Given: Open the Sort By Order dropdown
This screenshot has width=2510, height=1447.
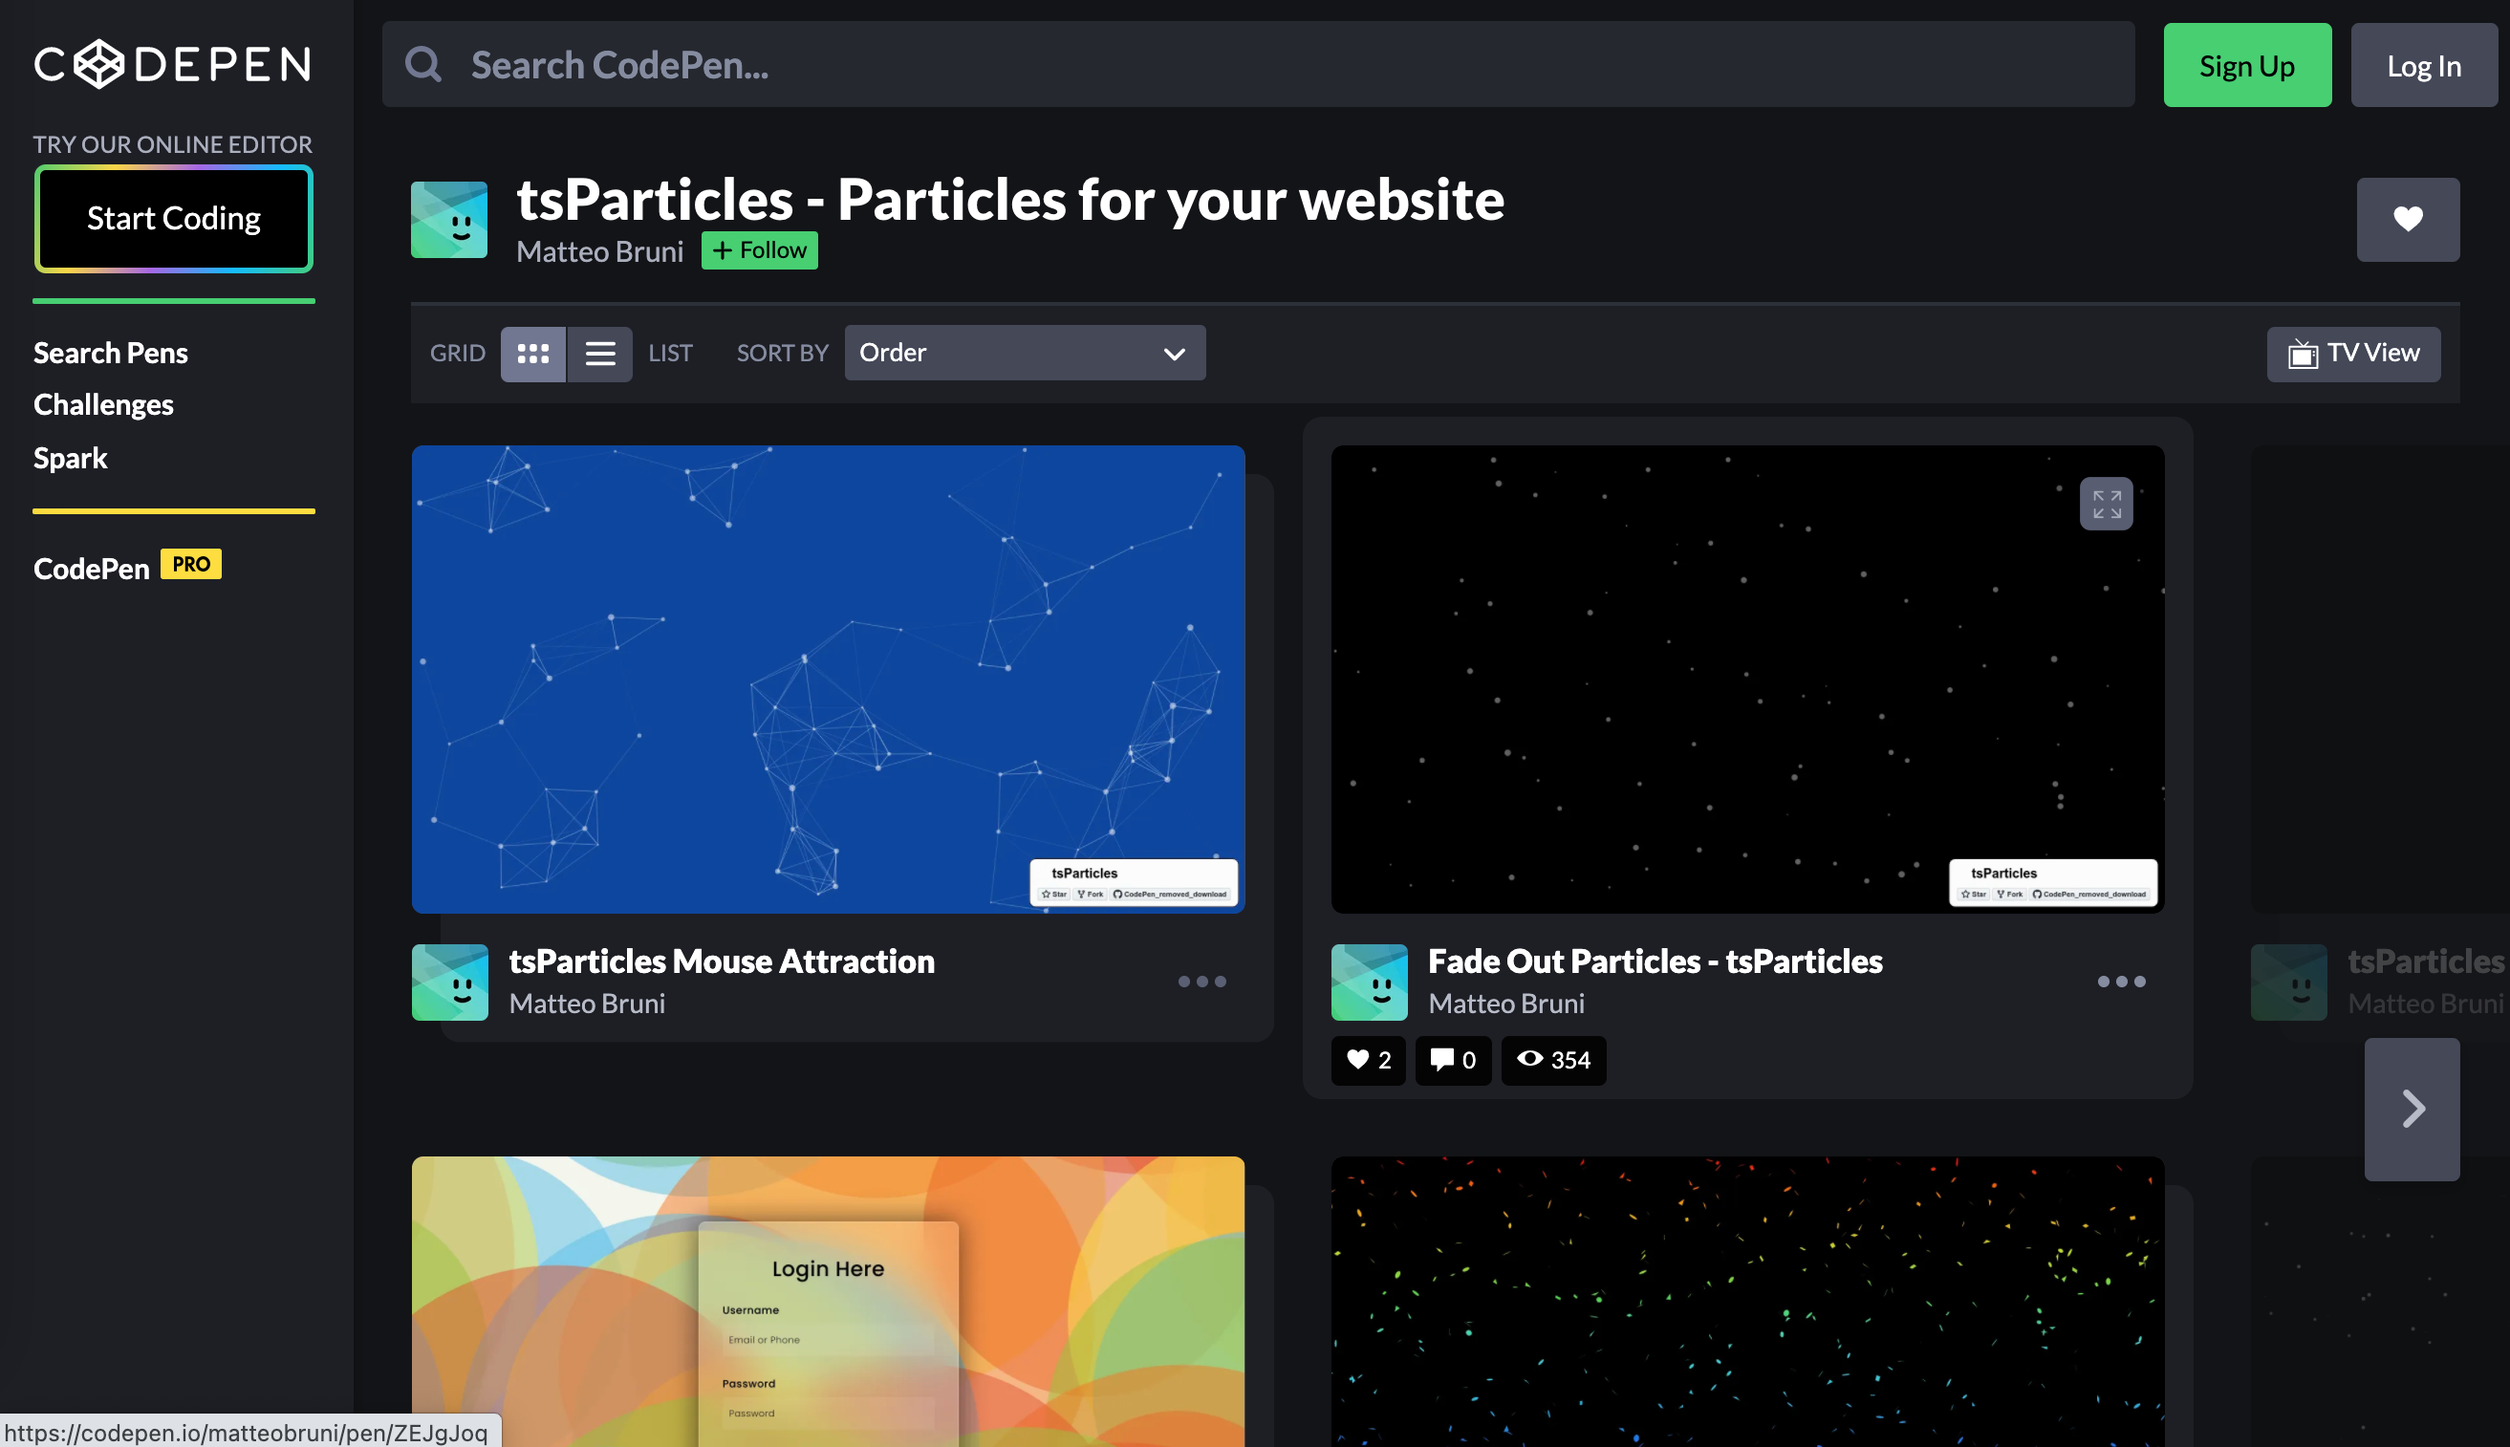Looking at the screenshot, I should coord(1025,353).
